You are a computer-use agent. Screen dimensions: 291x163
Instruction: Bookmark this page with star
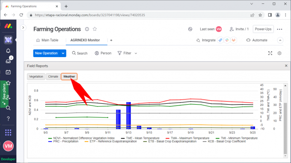[260, 15]
